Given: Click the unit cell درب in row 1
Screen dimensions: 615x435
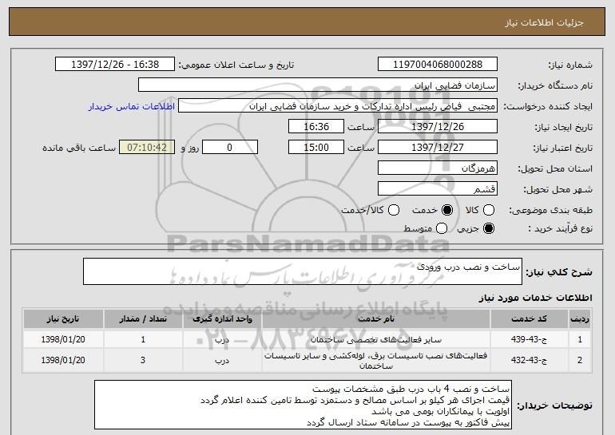Looking at the screenshot, I should point(222,339).
